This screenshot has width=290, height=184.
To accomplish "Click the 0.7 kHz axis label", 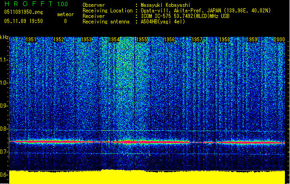I will coord(4,152).
